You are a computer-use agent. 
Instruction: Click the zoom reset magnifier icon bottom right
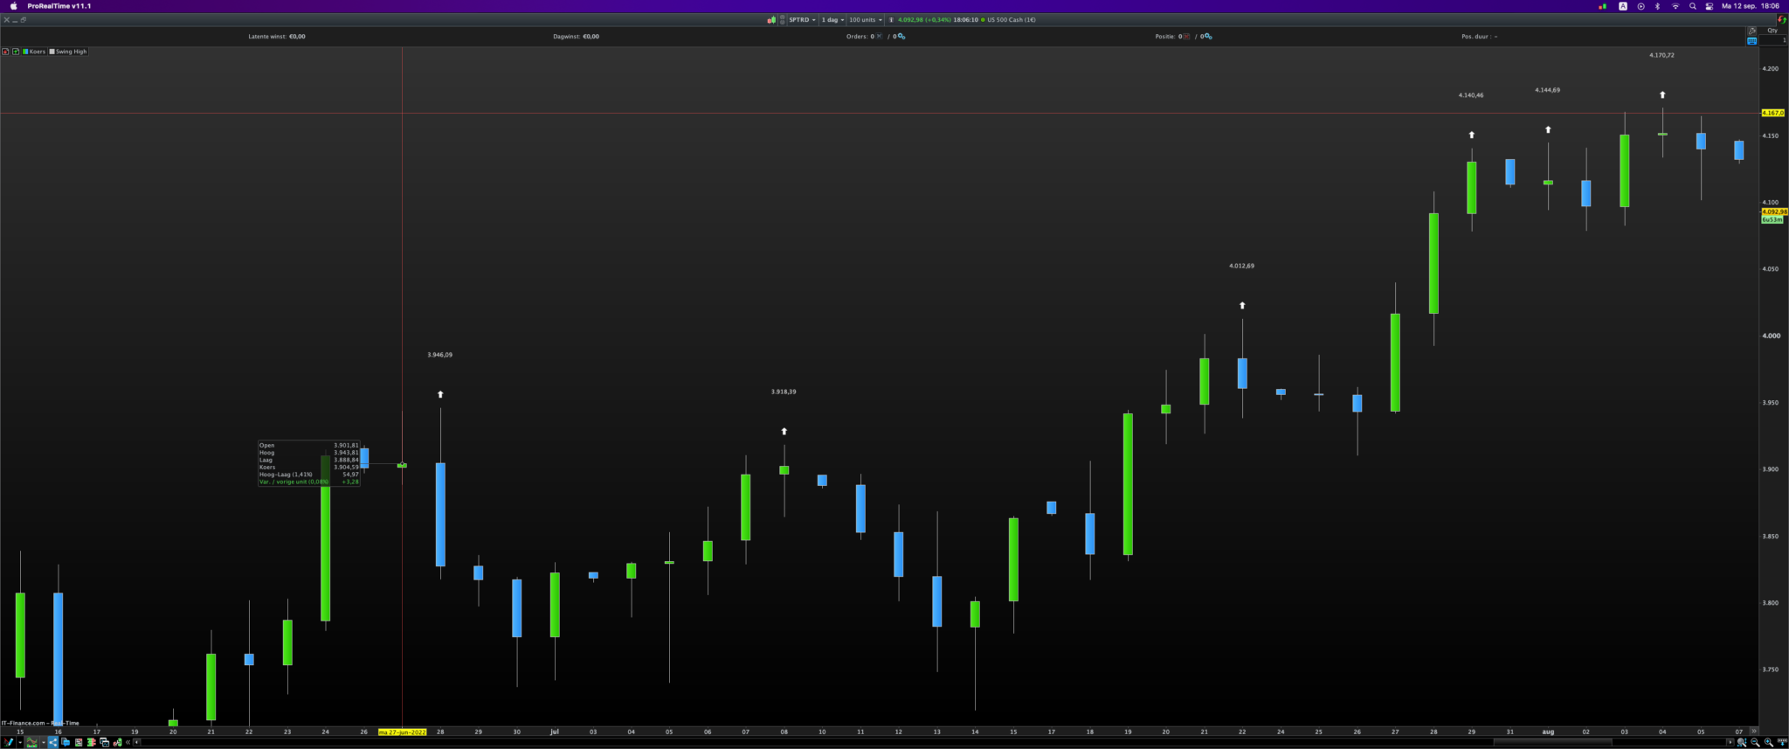tap(1742, 742)
